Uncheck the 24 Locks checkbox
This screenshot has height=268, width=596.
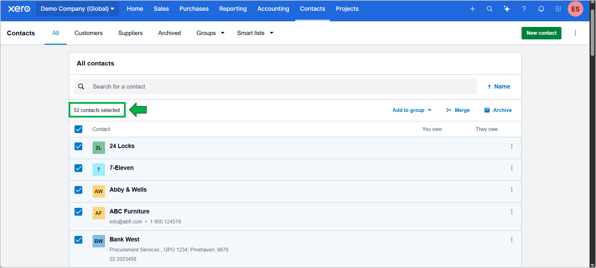(x=78, y=146)
